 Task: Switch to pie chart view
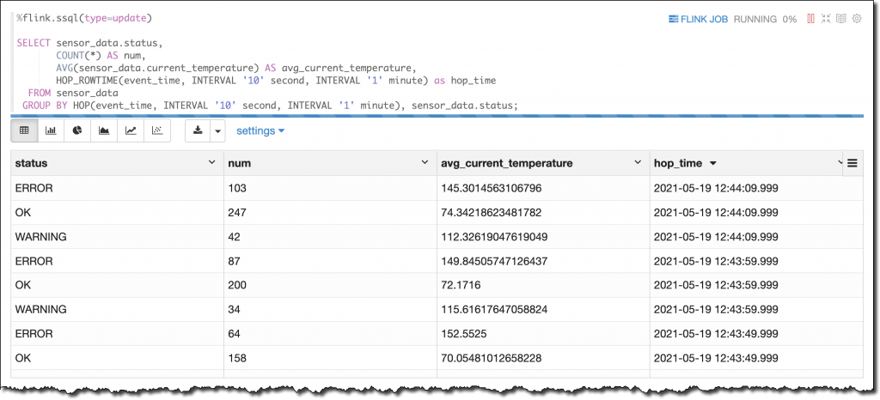(77, 130)
